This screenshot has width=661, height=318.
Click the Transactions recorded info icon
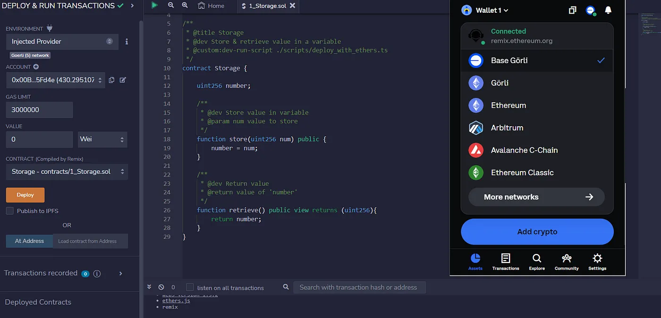(97, 274)
